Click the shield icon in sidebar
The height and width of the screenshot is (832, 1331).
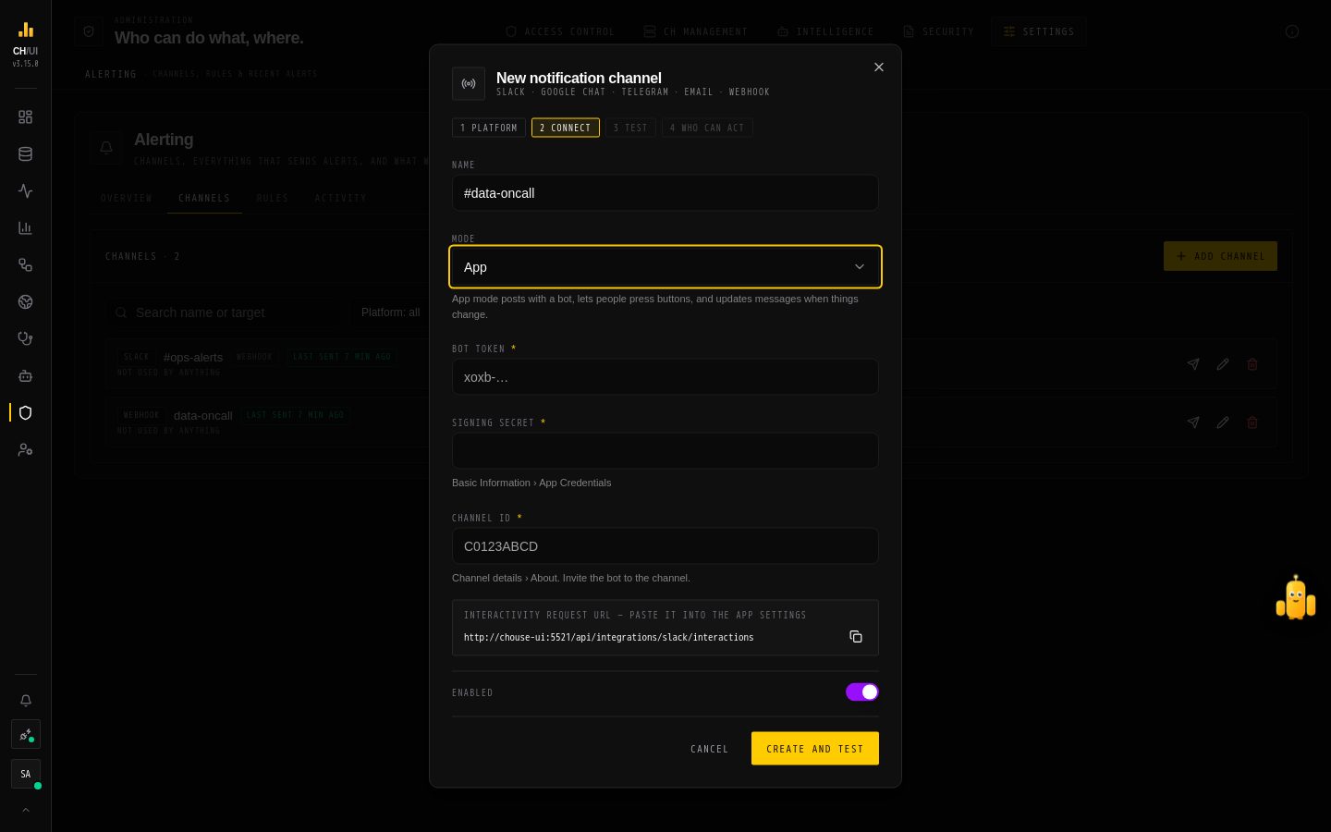click(x=26, y=413)
